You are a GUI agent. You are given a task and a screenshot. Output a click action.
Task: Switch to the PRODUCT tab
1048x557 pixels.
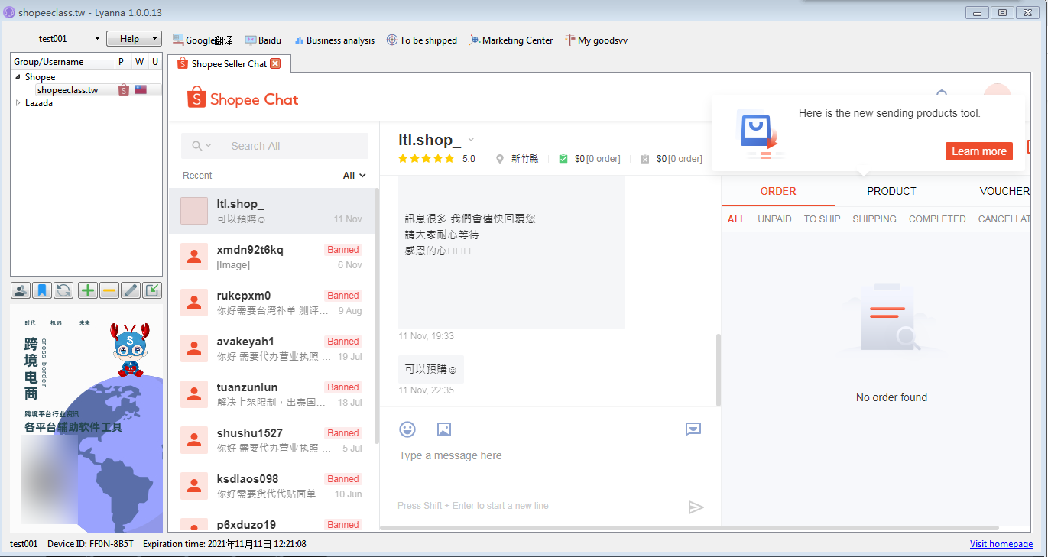(x=891, y=191)
